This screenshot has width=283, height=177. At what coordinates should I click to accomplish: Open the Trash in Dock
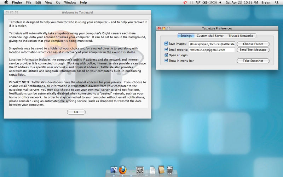click(170, 170)
